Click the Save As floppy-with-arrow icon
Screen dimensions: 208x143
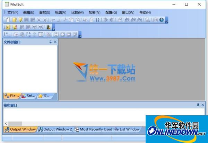33,20
